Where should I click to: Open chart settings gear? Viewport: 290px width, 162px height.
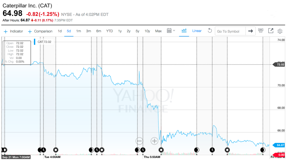pyautogui.click(x=280, y=31)
